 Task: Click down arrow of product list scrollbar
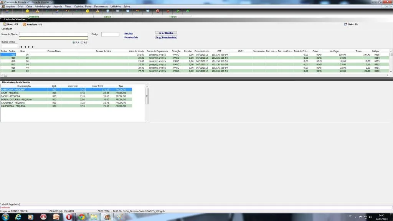[147, 120]
